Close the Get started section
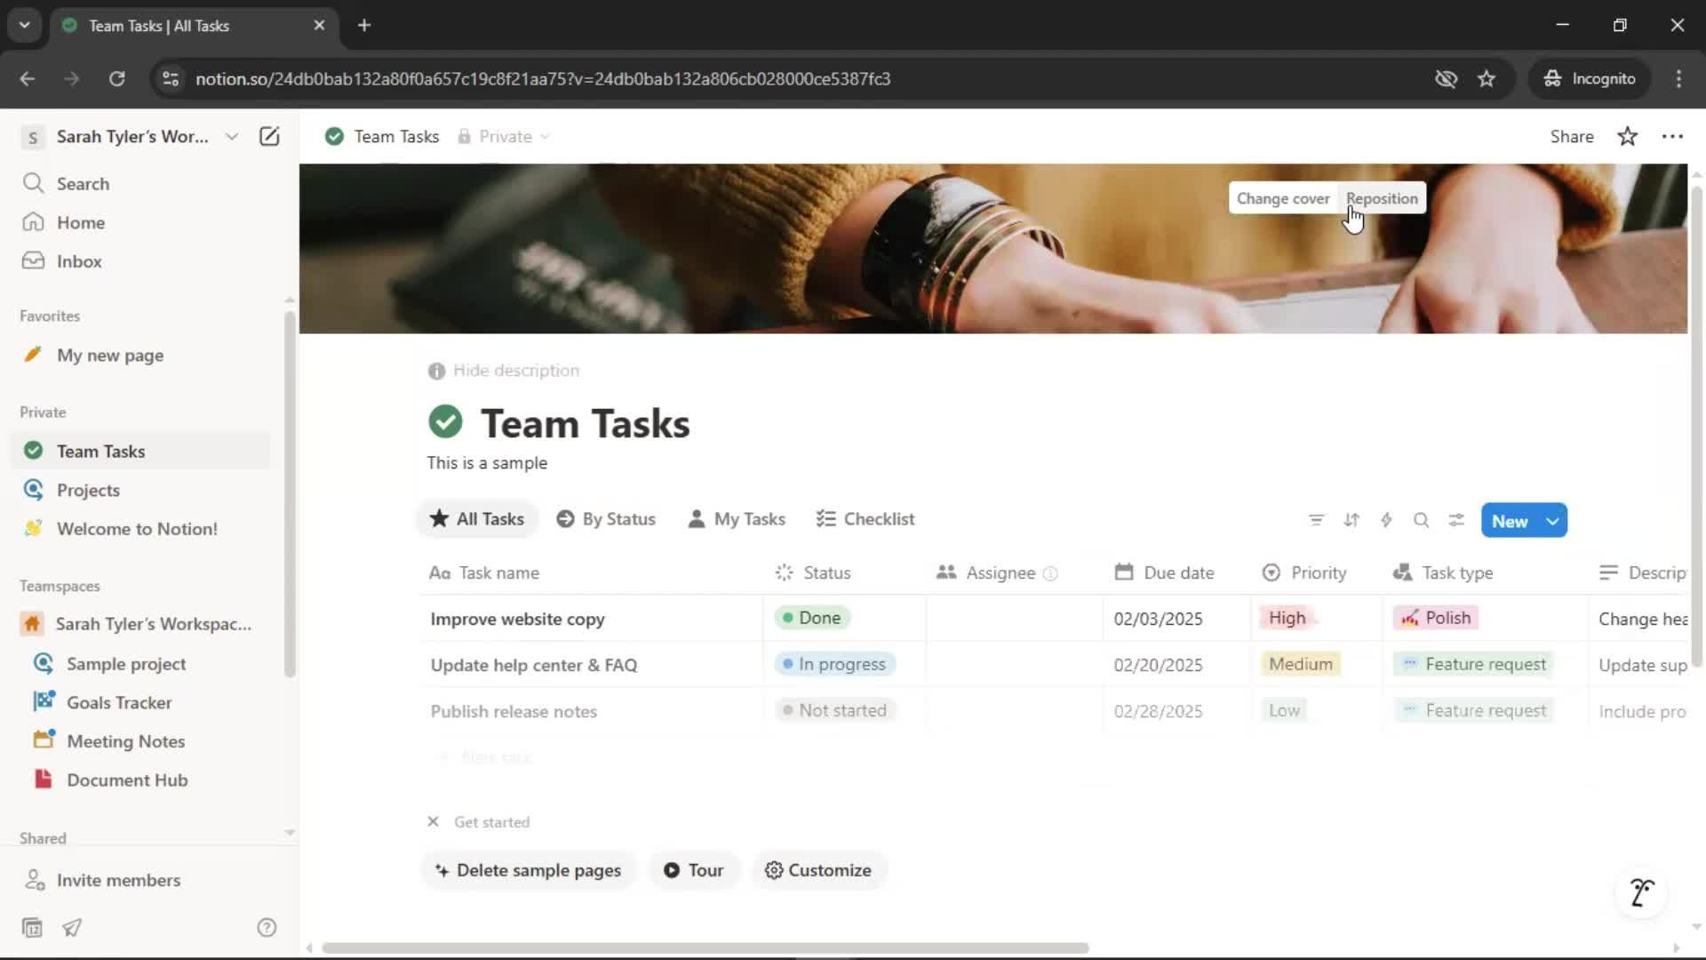 (x=433, y=821)
